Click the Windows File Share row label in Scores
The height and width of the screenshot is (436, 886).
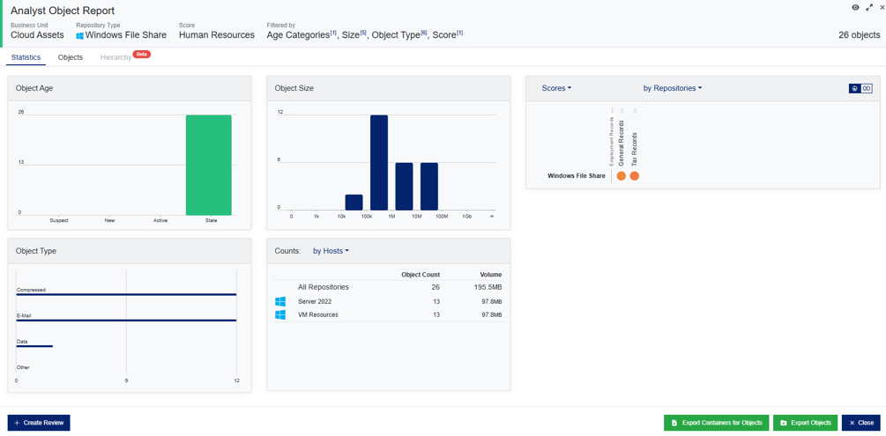point(577,175)
